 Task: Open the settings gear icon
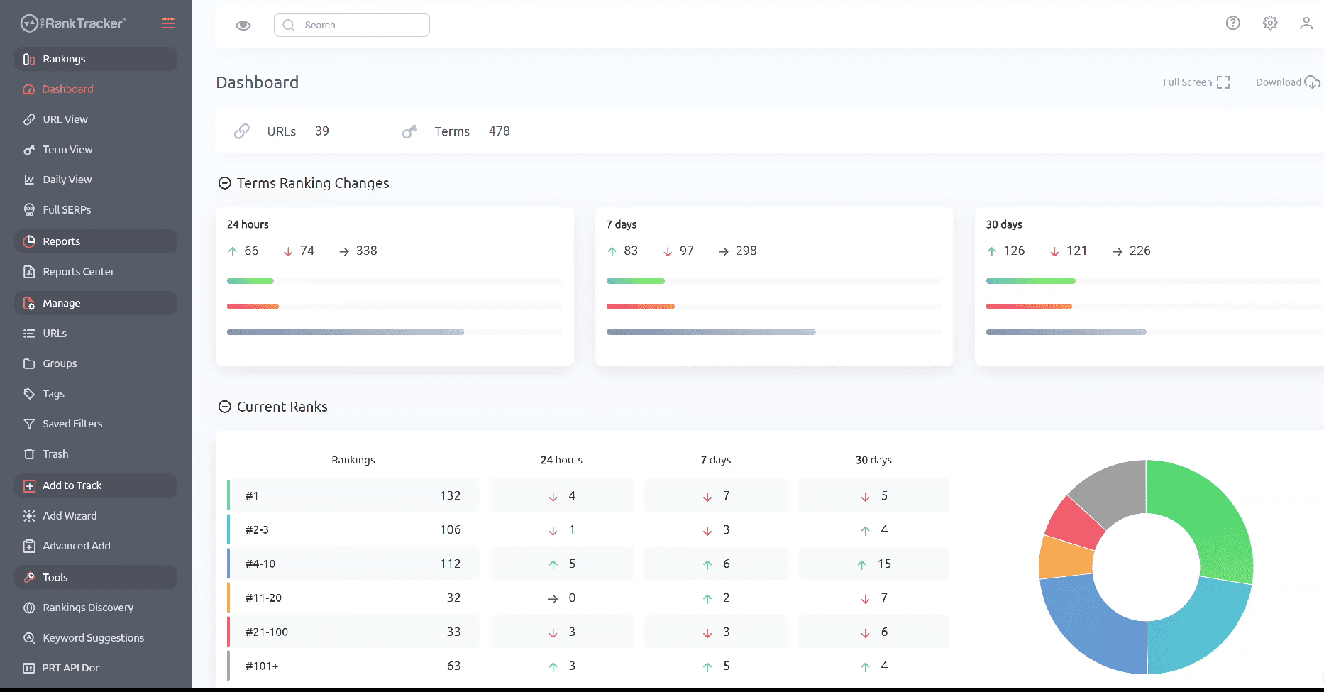tap(1270, 23)
